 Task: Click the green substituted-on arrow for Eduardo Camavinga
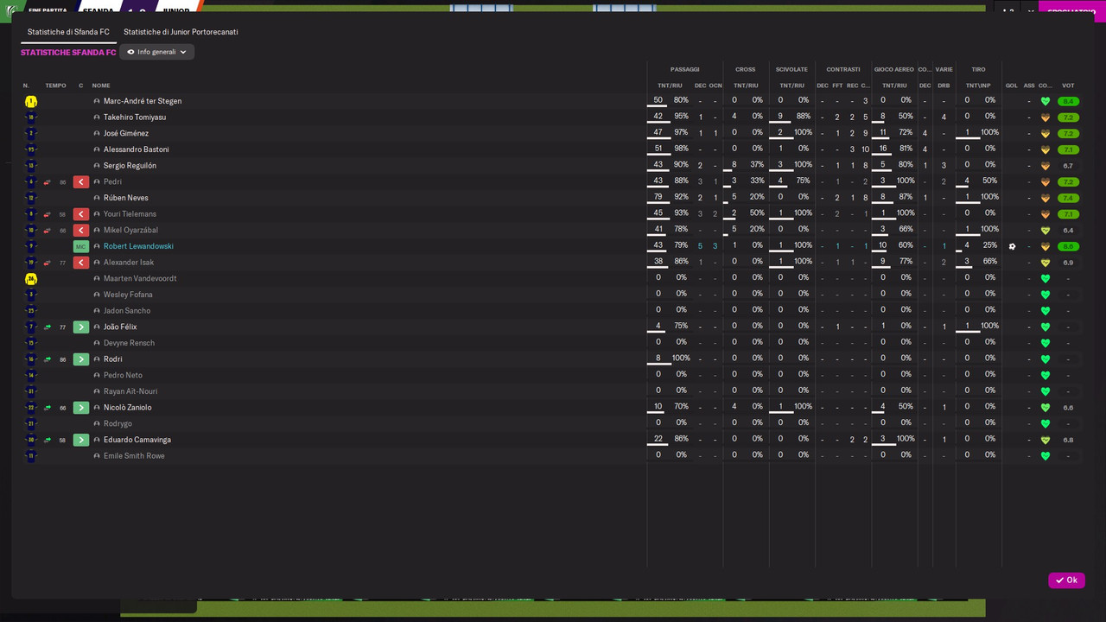point(81,440)
